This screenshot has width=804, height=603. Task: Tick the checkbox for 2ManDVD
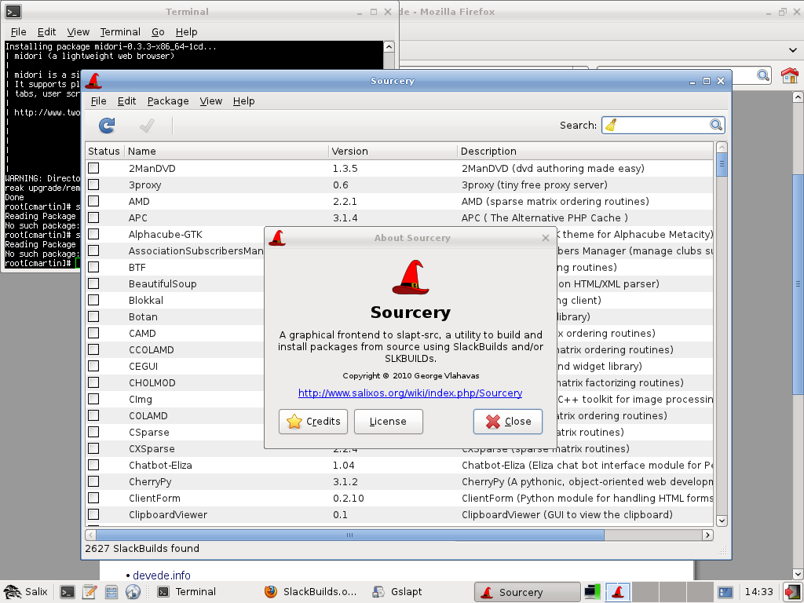pos(93,168)
